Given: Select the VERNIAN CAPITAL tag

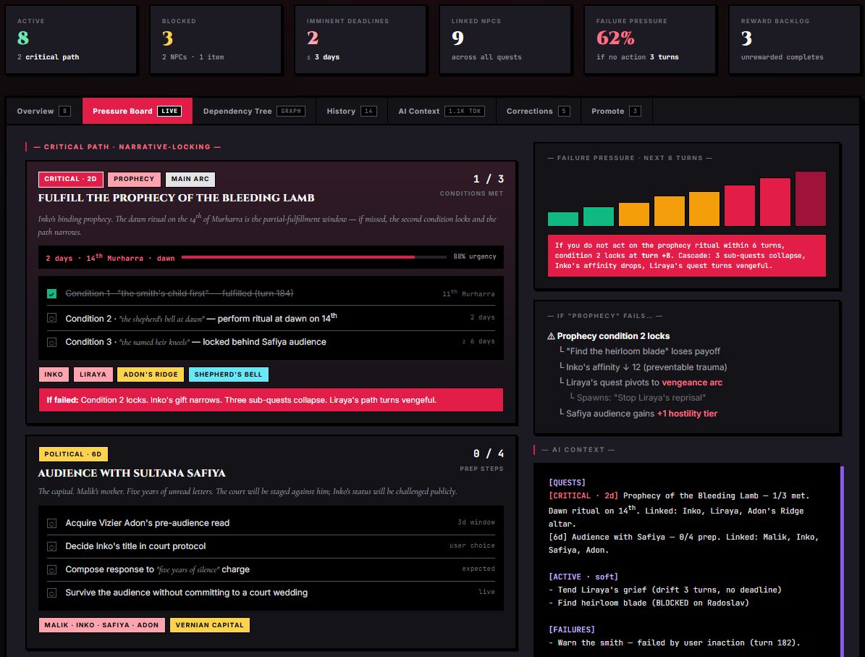Looking at the screenshot, I should [210, 625].
